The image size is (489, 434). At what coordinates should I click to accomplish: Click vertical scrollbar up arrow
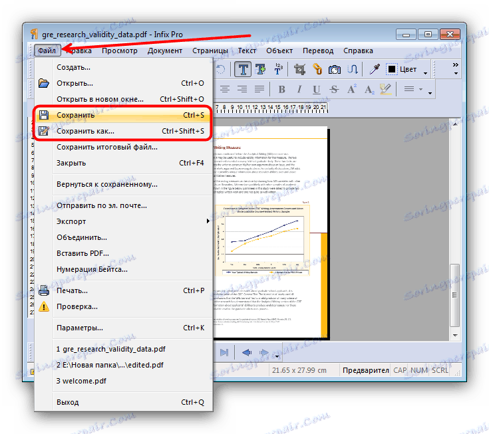coord(455,124)
